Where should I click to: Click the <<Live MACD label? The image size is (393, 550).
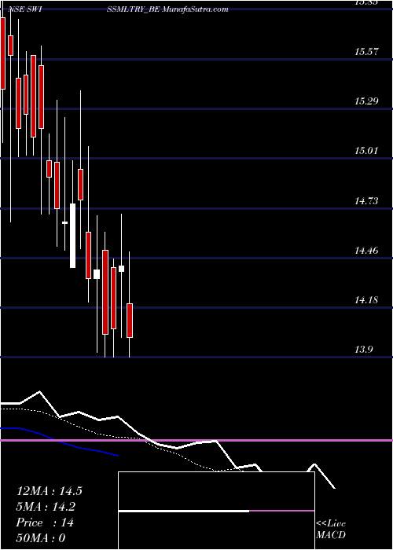[x=331, y=529]
